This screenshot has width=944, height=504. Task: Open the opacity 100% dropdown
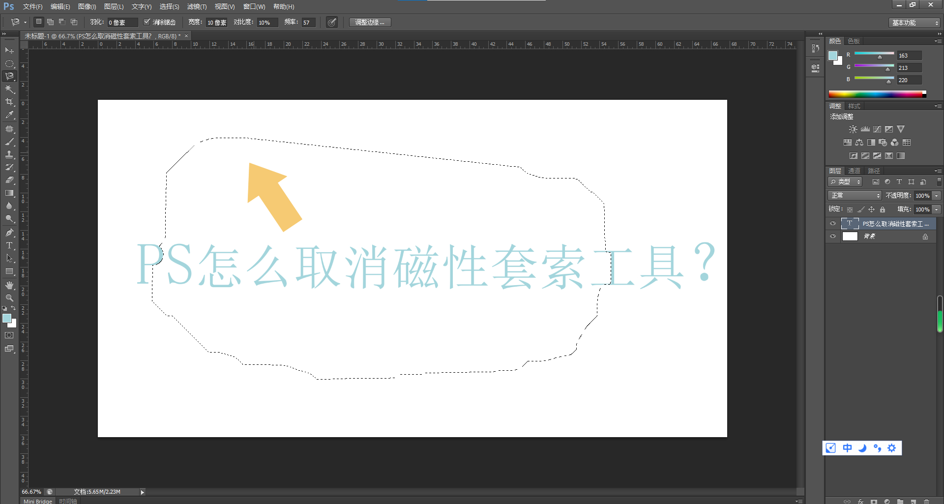click(936, 195)
